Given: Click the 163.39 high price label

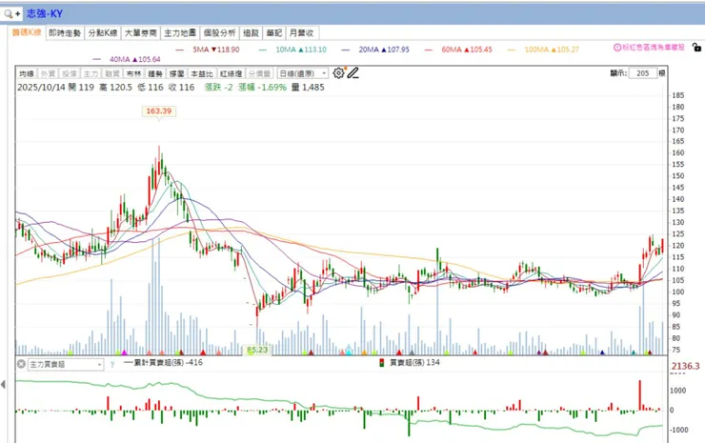Looking at the screenshot, I should (x=159, y=111).
